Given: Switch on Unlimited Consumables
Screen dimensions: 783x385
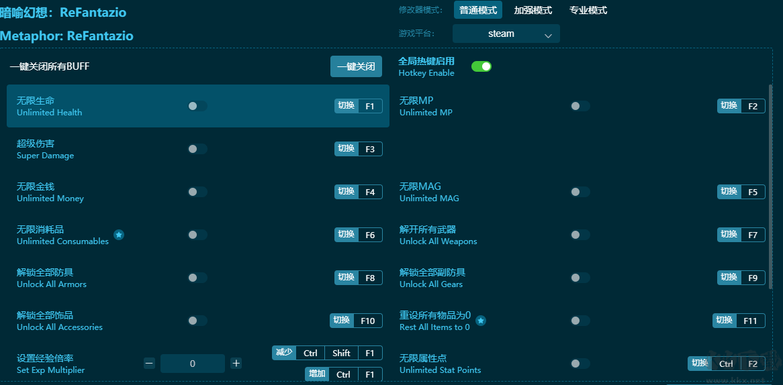Looking at the screenshot, I should pyautogui.click(x=197, y=235).
